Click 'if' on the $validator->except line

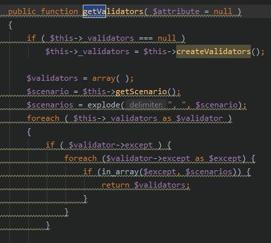(x=50, y=145)
